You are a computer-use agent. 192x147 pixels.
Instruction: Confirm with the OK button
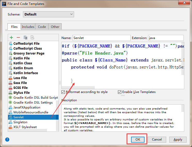point(138,140)
